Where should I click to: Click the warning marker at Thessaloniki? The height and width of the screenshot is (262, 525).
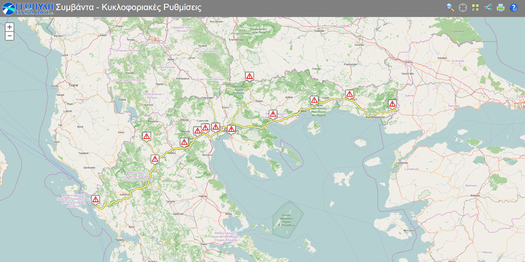click(x=231, y=129)
